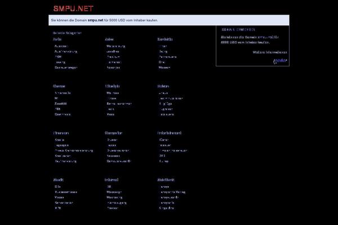Open the MP3 link under Musik
Viewport: 338px width, 225px height.
point(57,208)
